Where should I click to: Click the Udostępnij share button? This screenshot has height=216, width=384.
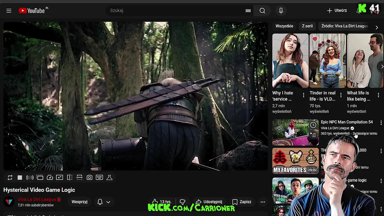[x=209, y=202]
